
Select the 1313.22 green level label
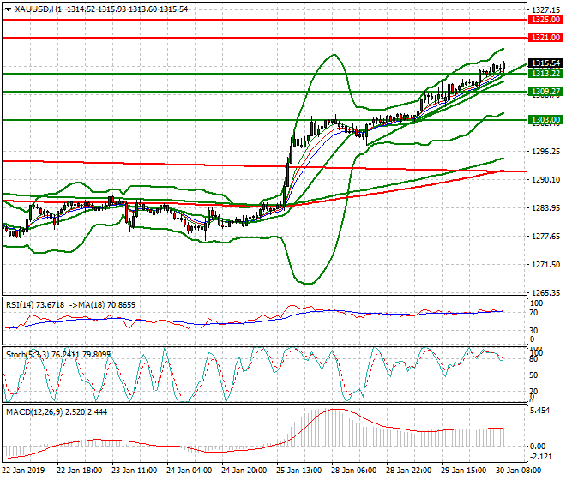pos(545,74)
